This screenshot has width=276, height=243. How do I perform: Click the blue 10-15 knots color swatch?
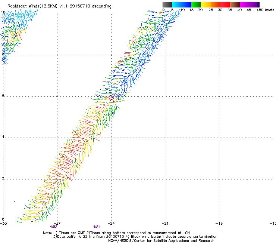186,4
